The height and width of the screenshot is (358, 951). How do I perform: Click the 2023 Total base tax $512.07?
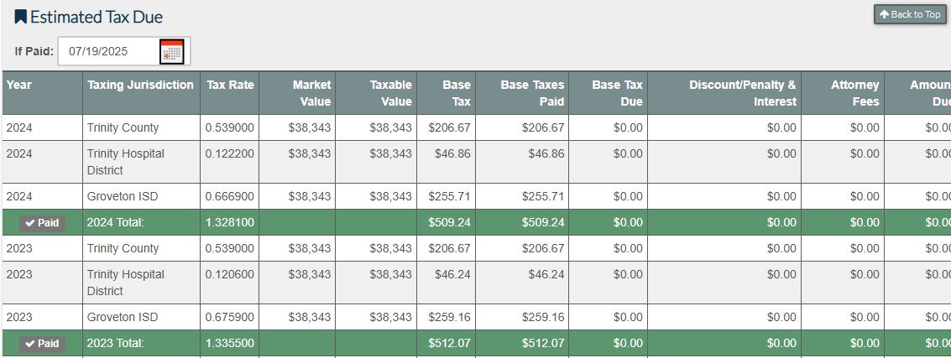pos(449,344)
